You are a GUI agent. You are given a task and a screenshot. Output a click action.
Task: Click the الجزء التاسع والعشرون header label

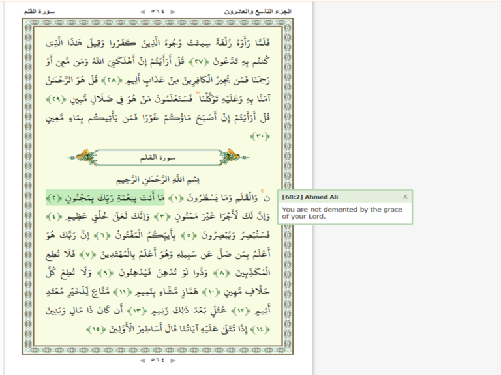click(258, 12)
